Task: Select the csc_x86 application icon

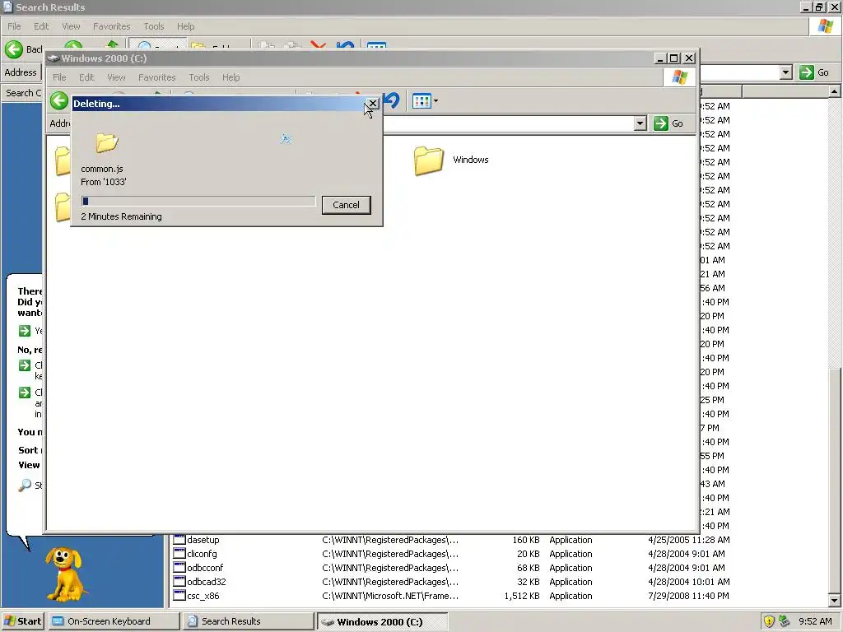Action: pos(179,596)
